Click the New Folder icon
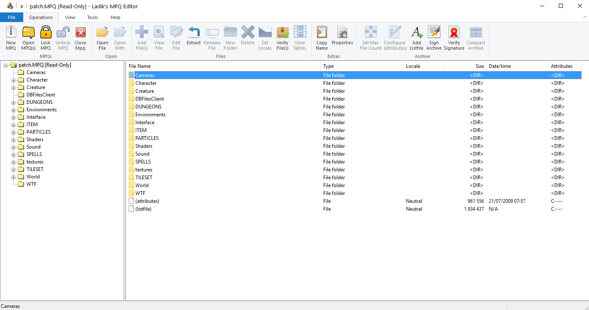The image size is (589, 310). click(230, 32)
